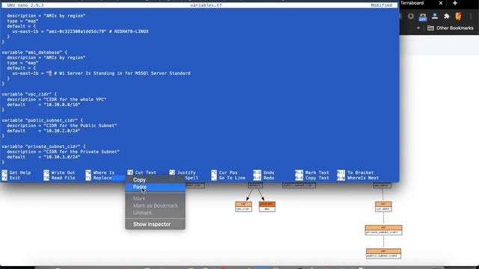Click the extension icon with OFF badge
Screen dimensions: 479x269
click(x=423, y=16)
